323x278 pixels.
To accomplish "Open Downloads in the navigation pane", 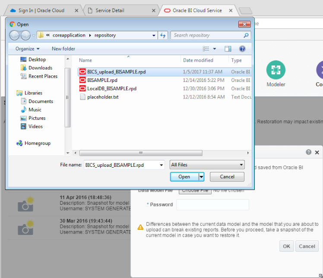I will [36, 68].
